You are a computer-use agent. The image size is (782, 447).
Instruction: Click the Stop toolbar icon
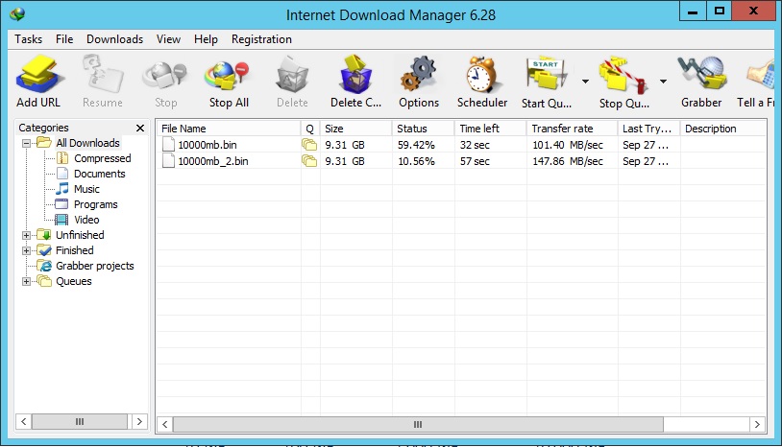coord(165,76)
